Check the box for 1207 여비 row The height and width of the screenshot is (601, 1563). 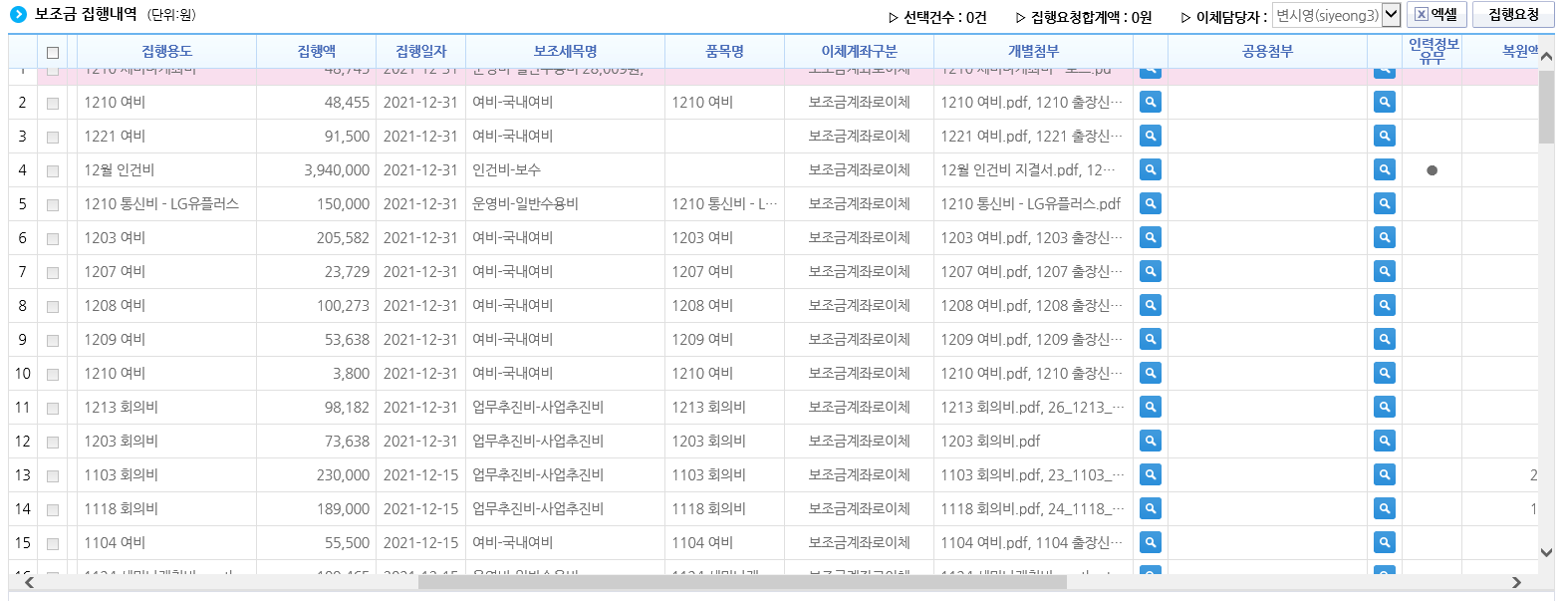click(x=53, y=272)
